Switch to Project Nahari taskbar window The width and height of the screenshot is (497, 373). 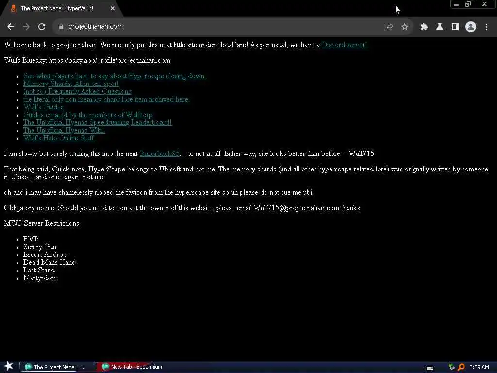coord(57,367)
